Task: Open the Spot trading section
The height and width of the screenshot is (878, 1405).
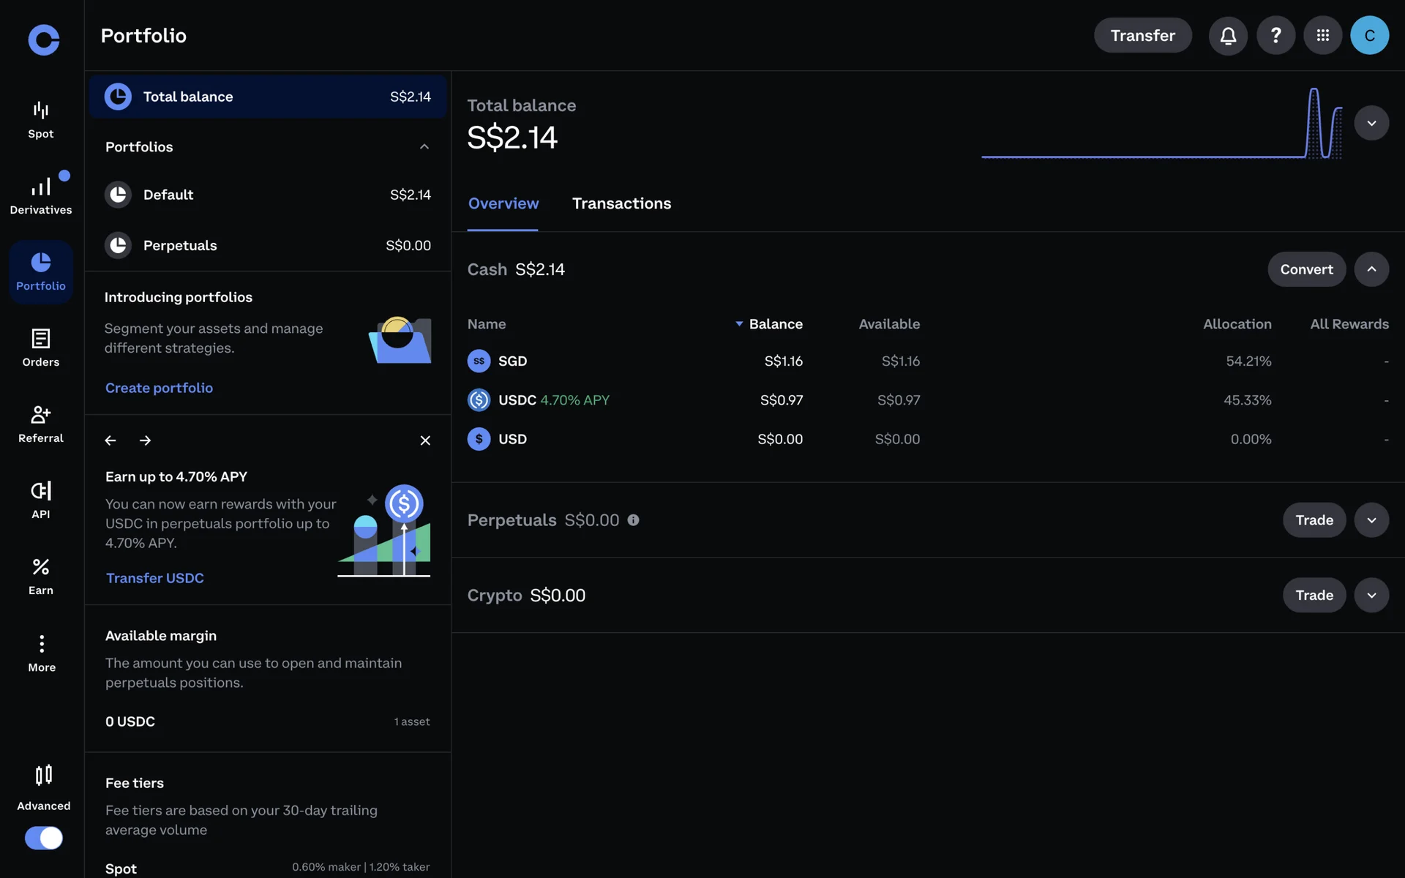Action: [41, 120]
